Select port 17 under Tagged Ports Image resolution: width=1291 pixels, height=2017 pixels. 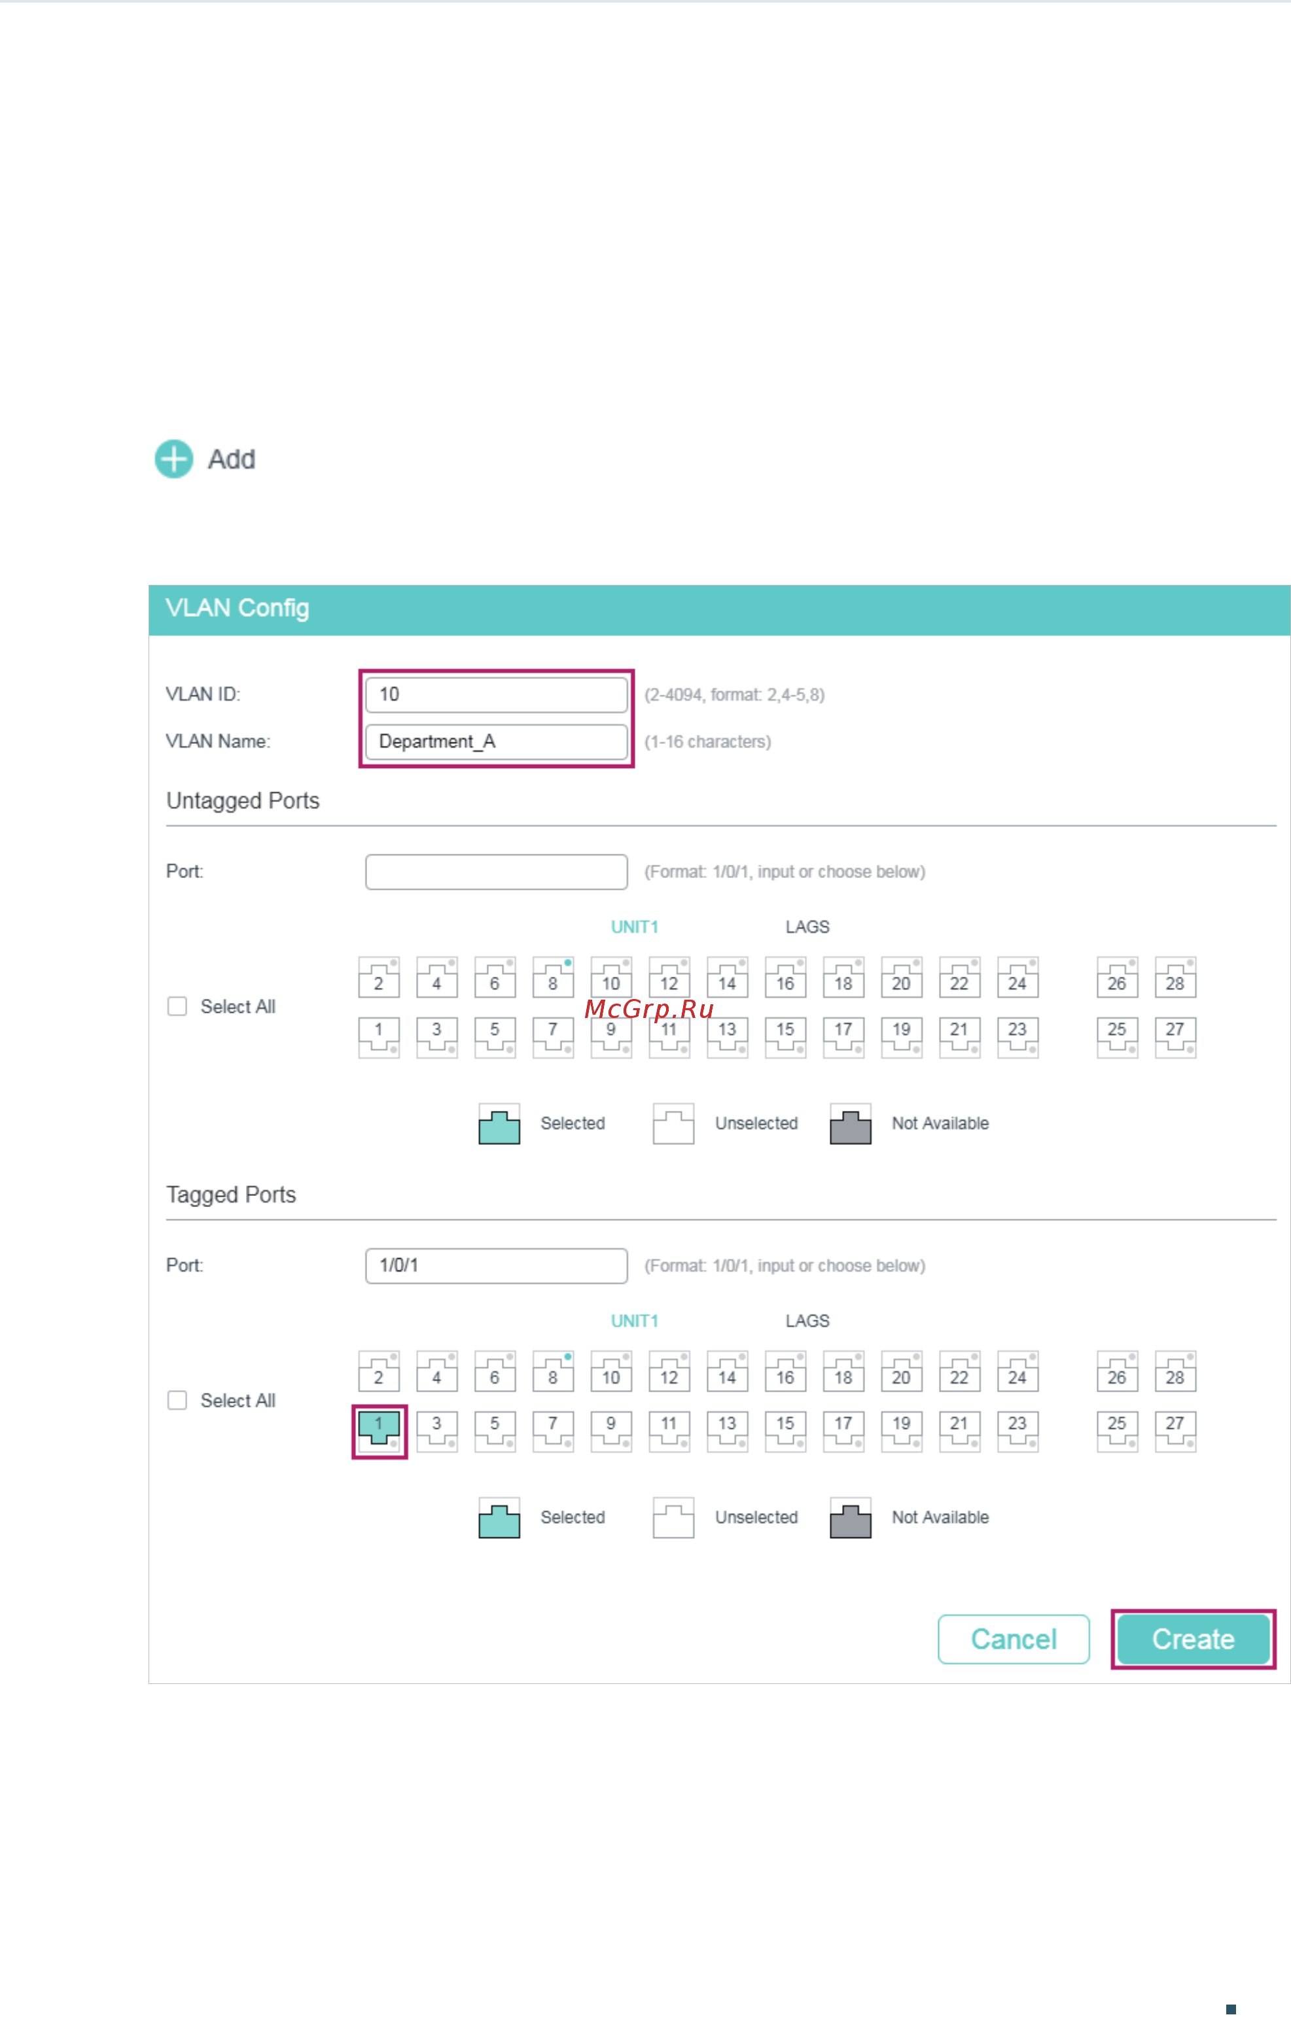click(x=843, y=1431)
